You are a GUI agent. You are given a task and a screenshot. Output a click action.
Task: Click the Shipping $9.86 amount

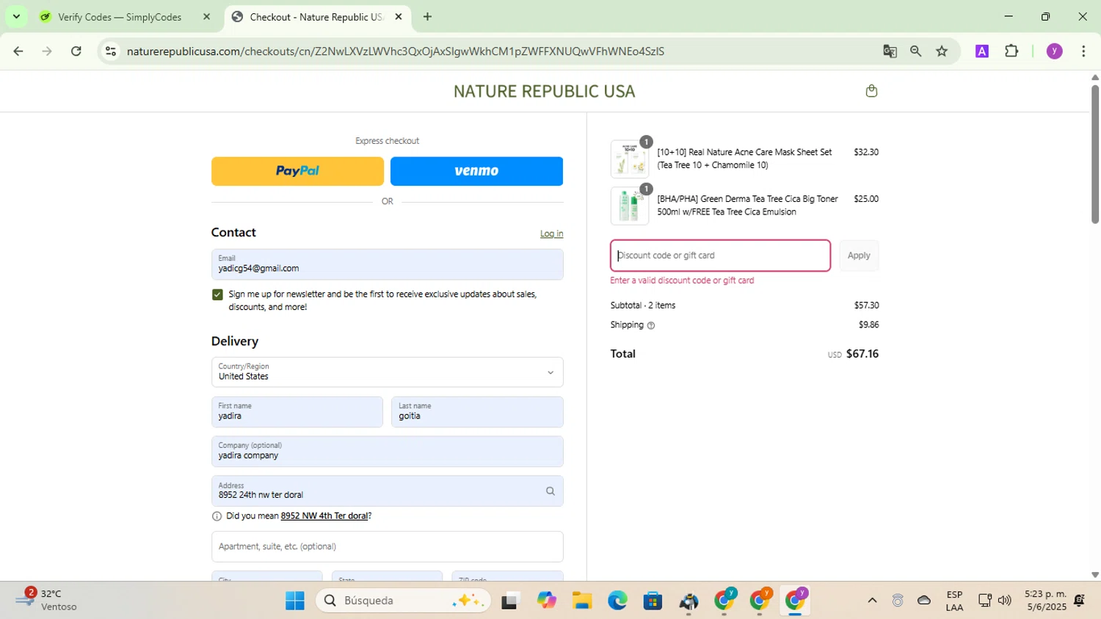[868, 325]
